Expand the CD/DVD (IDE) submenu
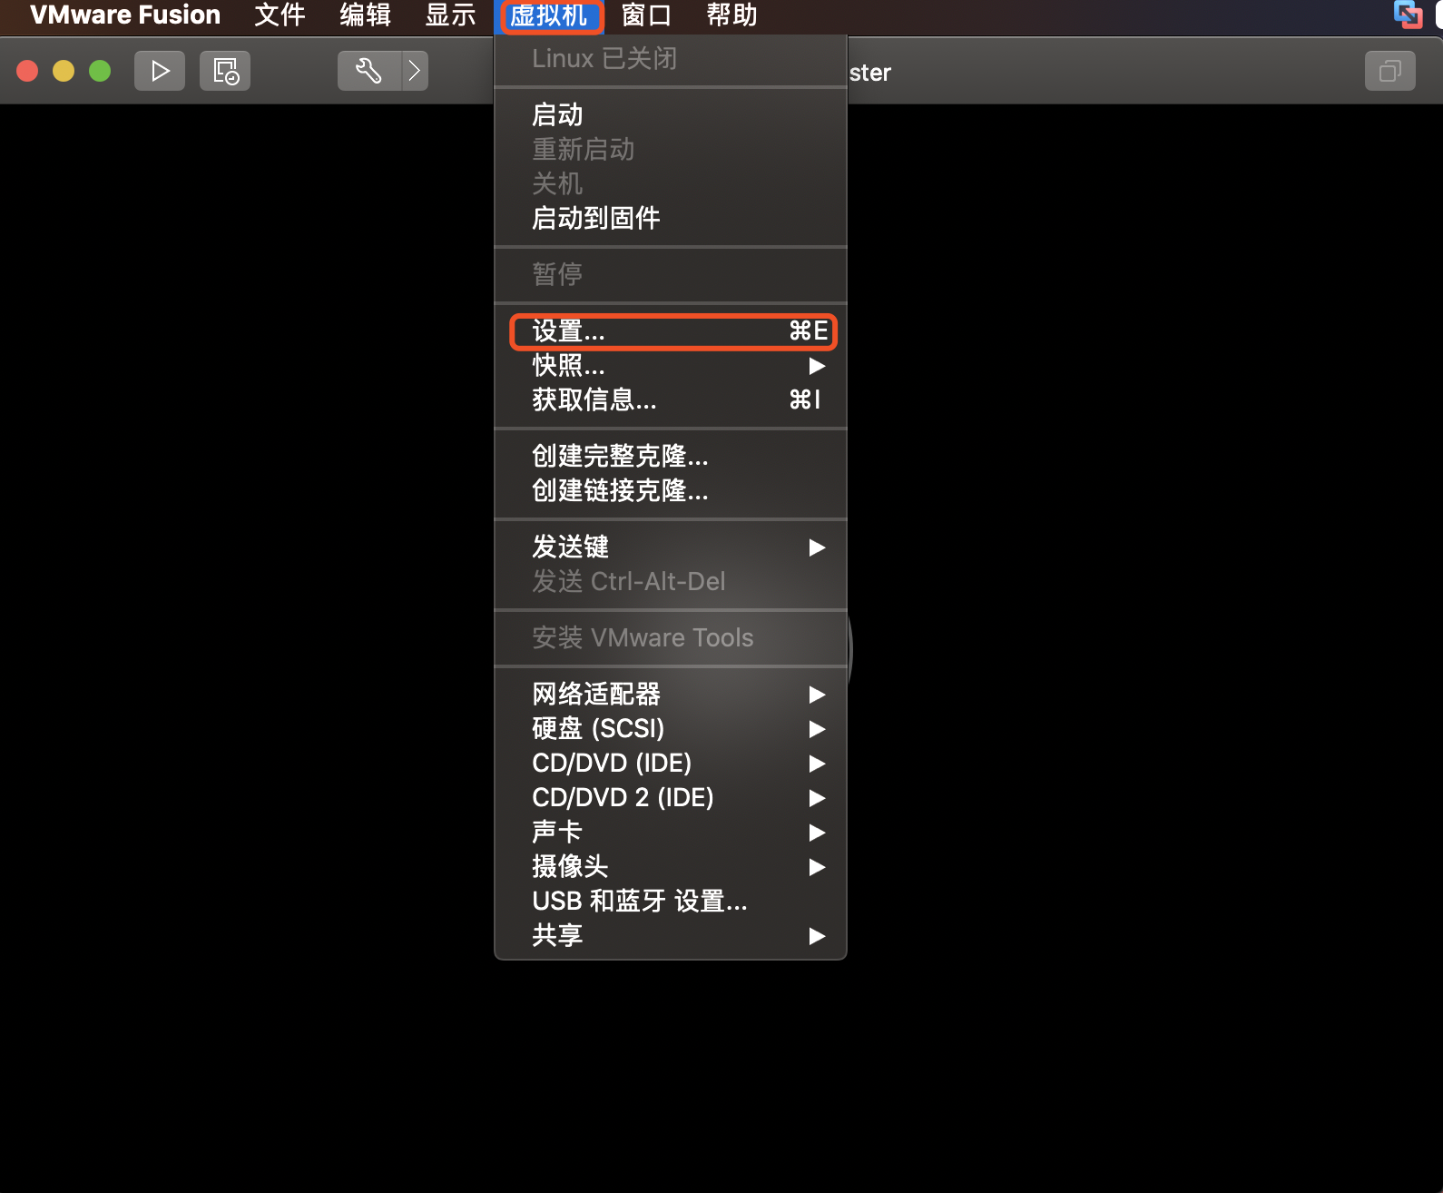The width and height of the screenshot is (1443, 1193). tap(671, 764)
